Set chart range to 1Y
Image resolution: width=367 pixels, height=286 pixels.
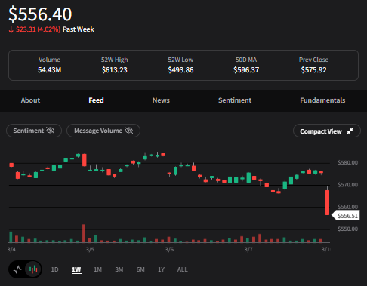click(x=161, y=269)
